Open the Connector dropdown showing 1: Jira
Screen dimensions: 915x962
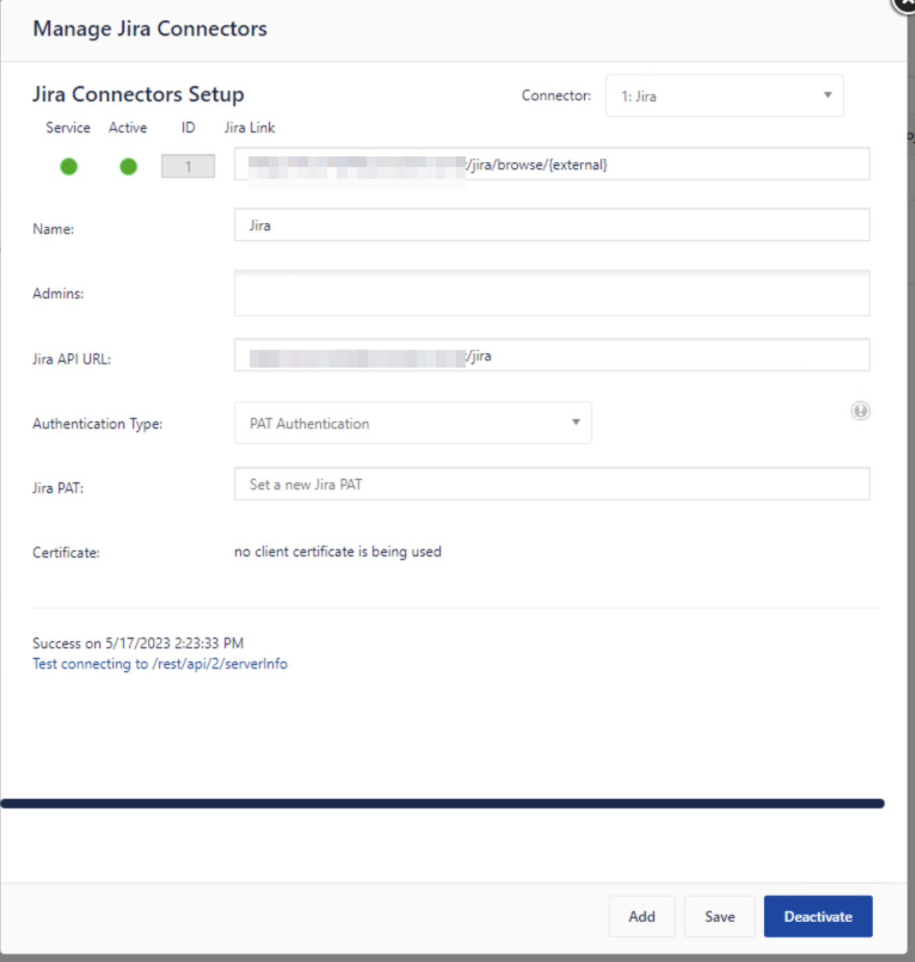coord(724,96)
